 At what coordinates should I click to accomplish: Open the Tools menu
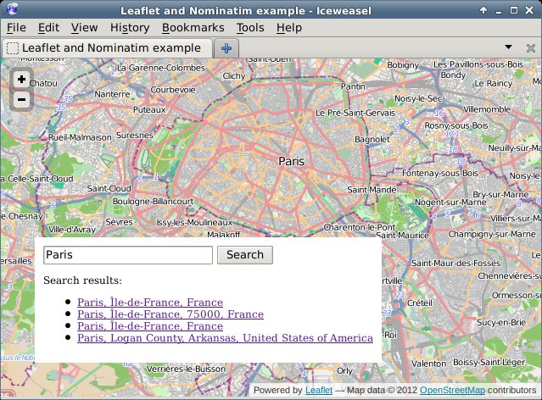pyautogui.click(x=250, y=28)
